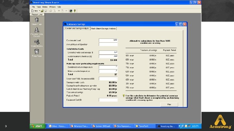The image size is (234, 131).
Task: Click the Calculate Savings title bar icon
Action: click(x=65, y=24)
